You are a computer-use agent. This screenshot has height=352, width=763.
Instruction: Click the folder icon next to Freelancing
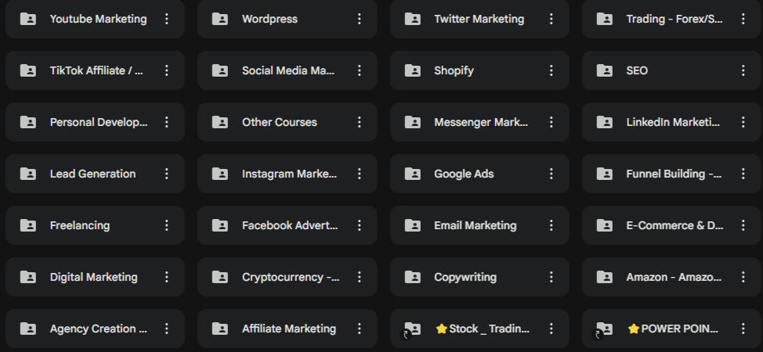coord(28,225)
